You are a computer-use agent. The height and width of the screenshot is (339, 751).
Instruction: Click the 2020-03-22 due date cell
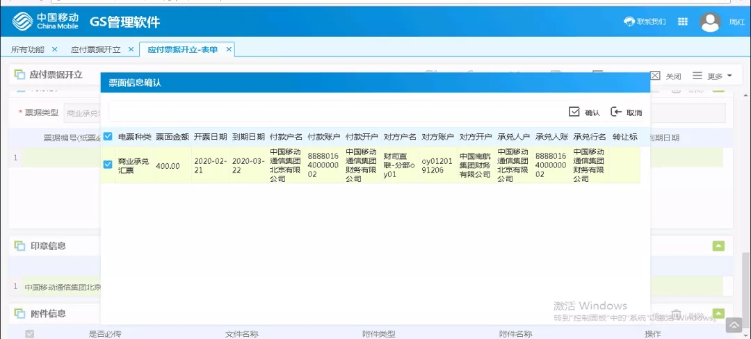(x=248, y=165)
